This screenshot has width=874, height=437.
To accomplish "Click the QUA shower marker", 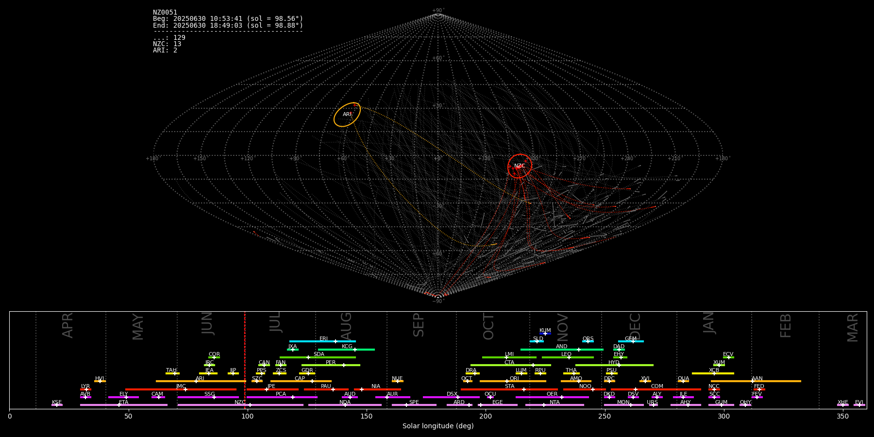I will (x=683, y=381).
